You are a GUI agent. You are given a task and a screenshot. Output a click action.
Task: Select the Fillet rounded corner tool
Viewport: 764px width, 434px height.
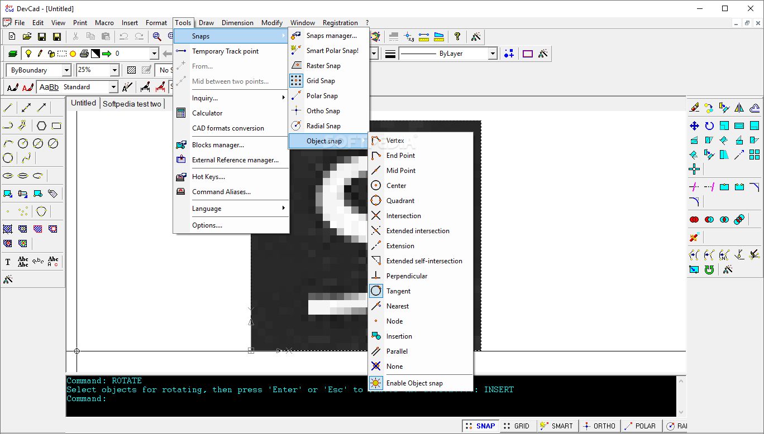click(x=694, y=201)
